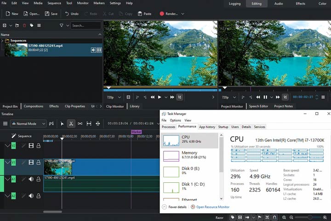Screen dimensions: 331x221
Task: Delete clip trash icon in bin
Action: tap(24, 25)
